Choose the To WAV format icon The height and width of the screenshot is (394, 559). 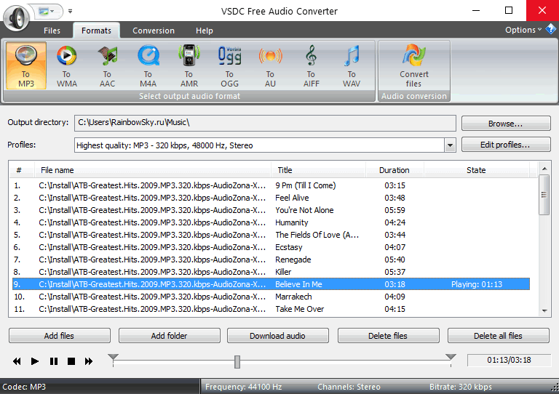(x=352, y=65)
